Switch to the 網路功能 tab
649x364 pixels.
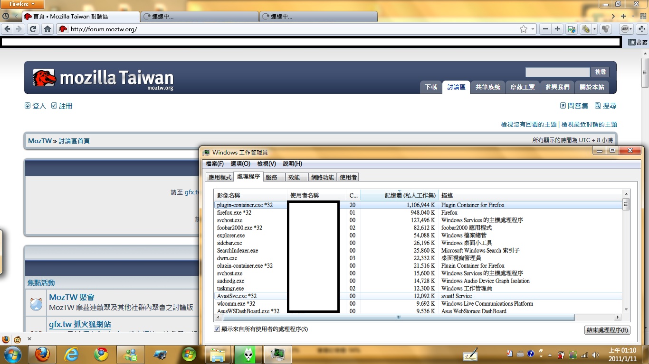(x=323, y=177)
